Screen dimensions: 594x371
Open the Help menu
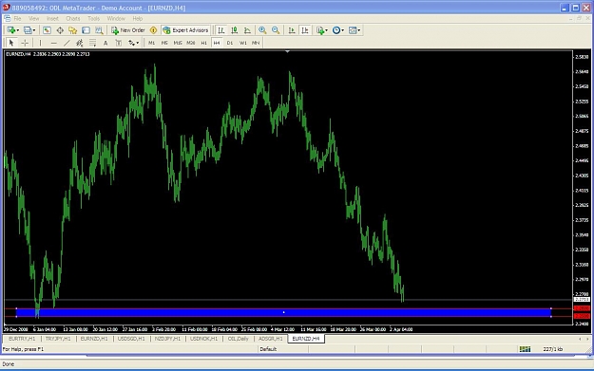138,18
